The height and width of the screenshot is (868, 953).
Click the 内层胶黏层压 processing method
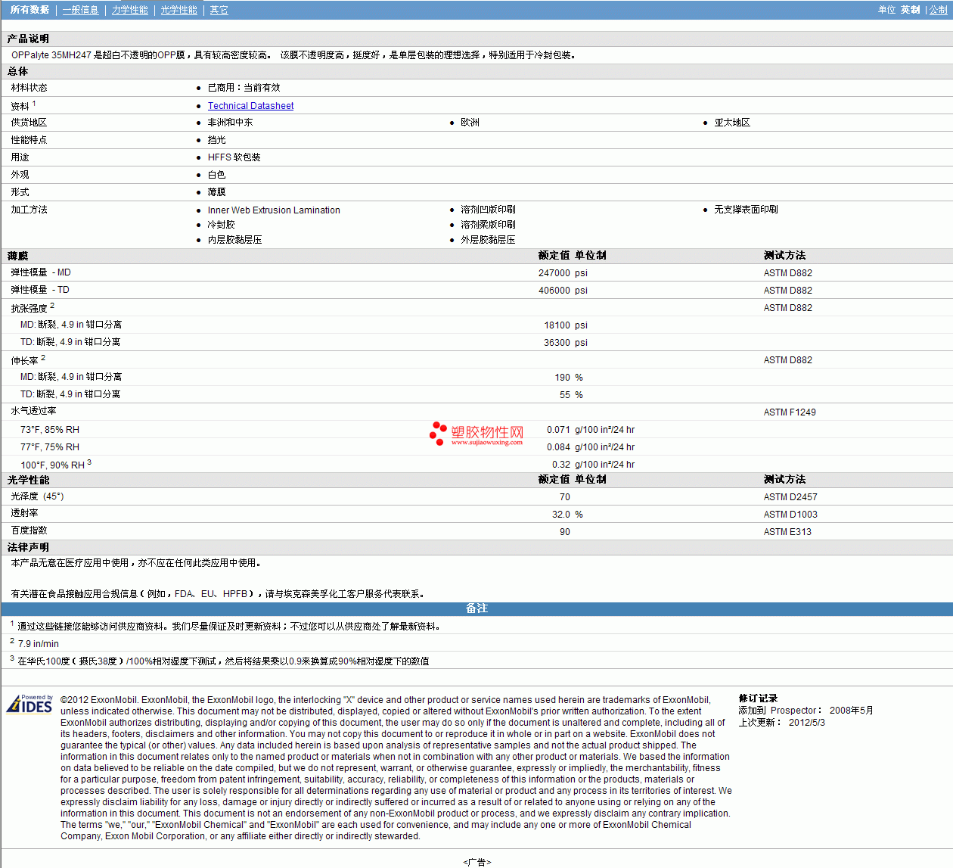pyautogui.click(x=234, y=240)
